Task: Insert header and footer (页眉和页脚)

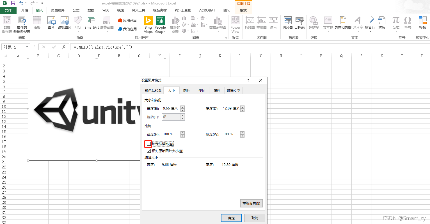Action: (343, 23)
